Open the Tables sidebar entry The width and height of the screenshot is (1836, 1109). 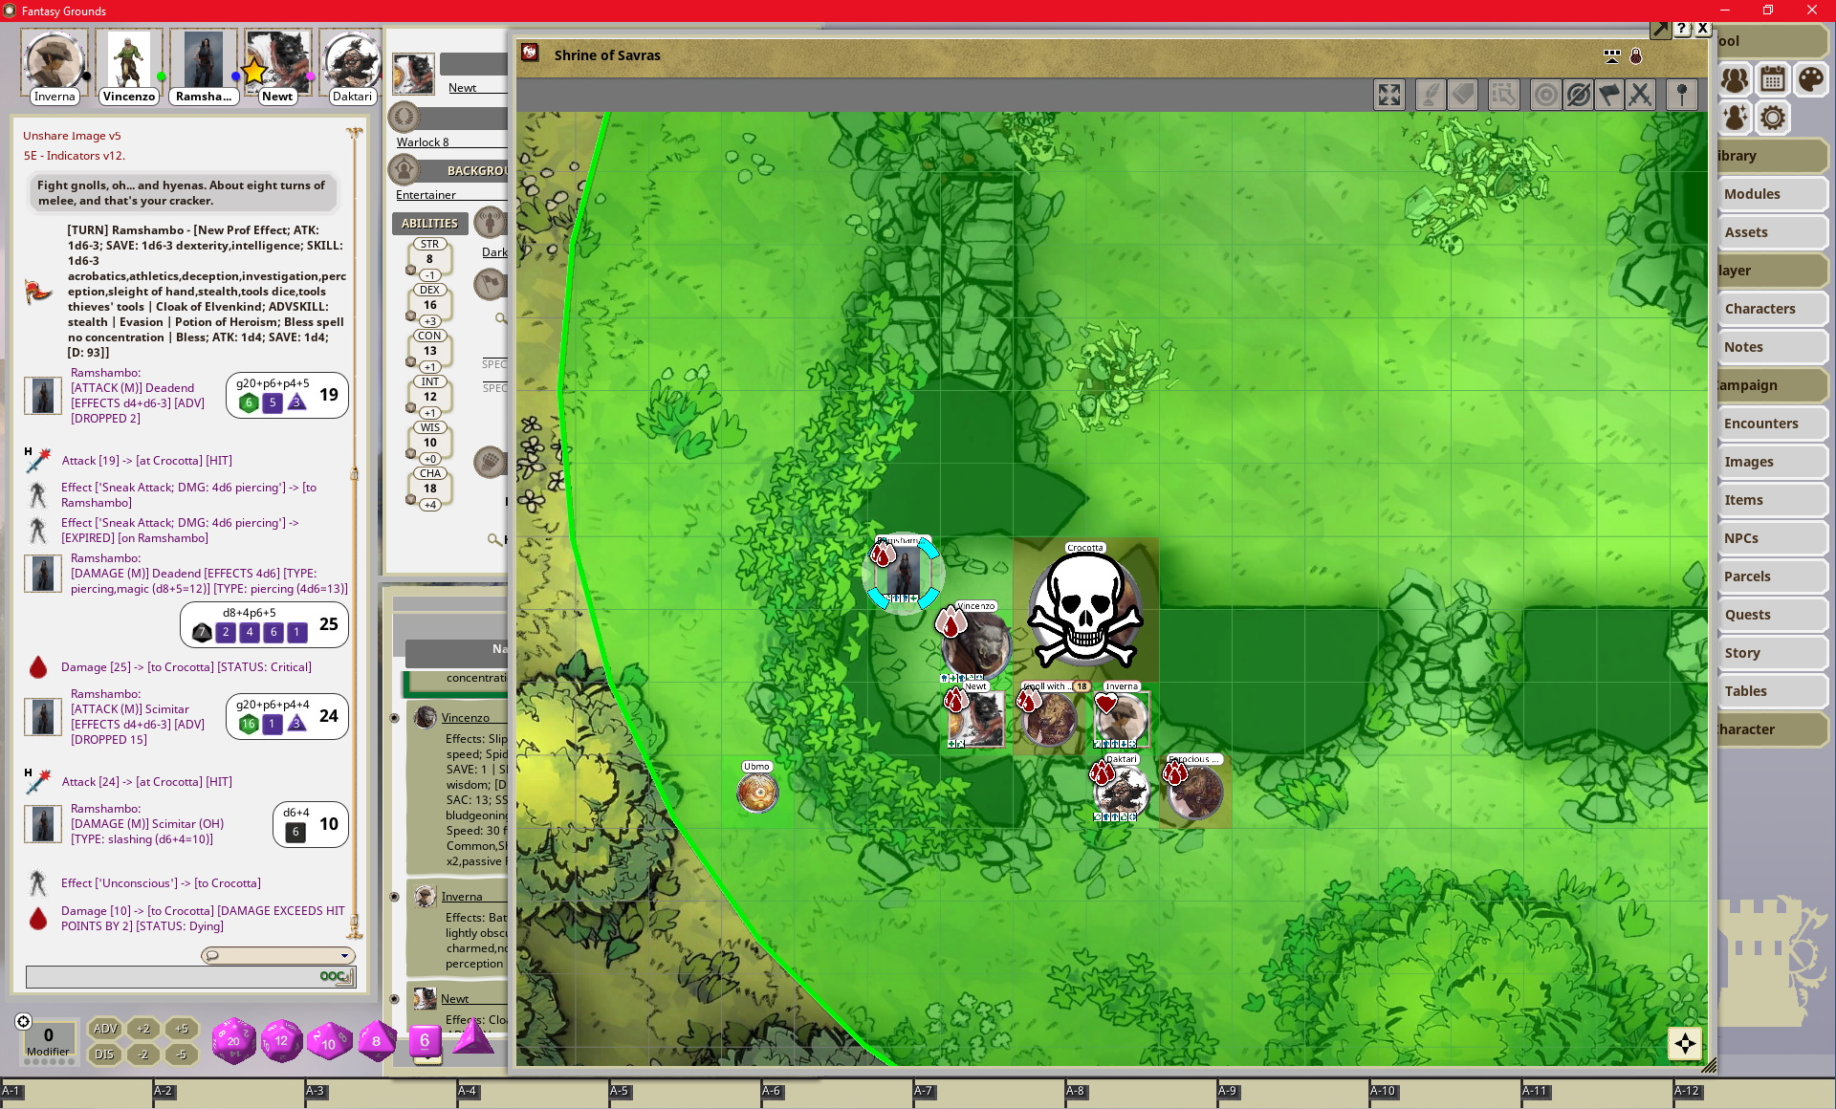1772,691
